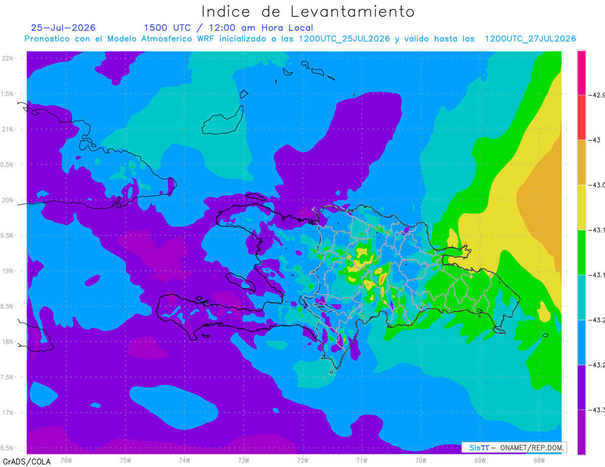Viewport: 605px width, 467px height.
Task: Click the date '25-Jul-2026'
Action: [x=63, y=28]
